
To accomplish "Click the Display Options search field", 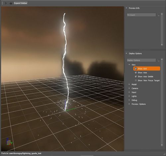I will (x=141, y=60).
